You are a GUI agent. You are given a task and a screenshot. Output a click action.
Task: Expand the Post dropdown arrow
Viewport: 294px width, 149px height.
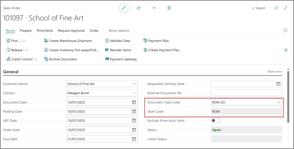coord(24,41)
